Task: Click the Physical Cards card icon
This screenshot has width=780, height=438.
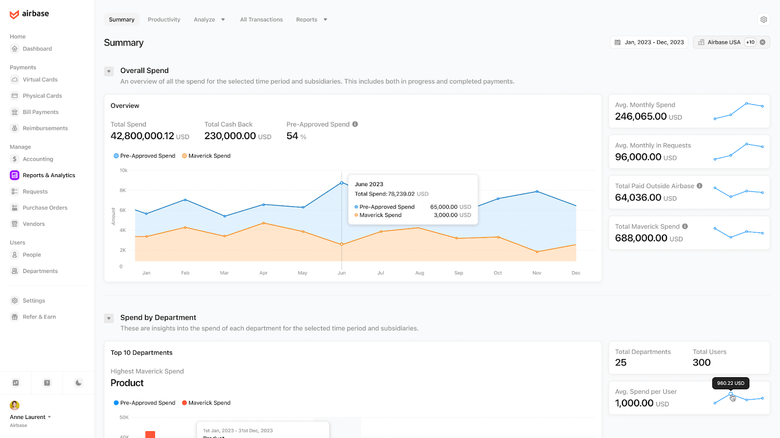Action: click(x=15, y=96)
